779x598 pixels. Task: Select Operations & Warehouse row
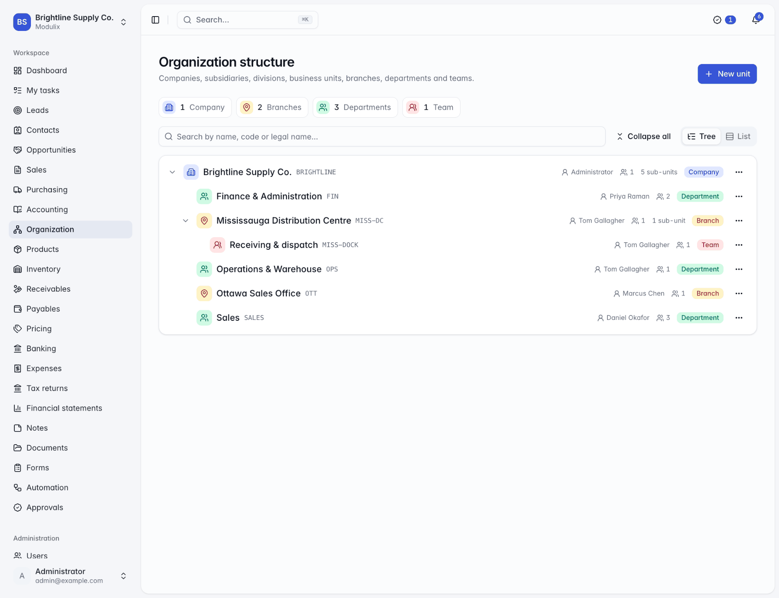[458, 269]
